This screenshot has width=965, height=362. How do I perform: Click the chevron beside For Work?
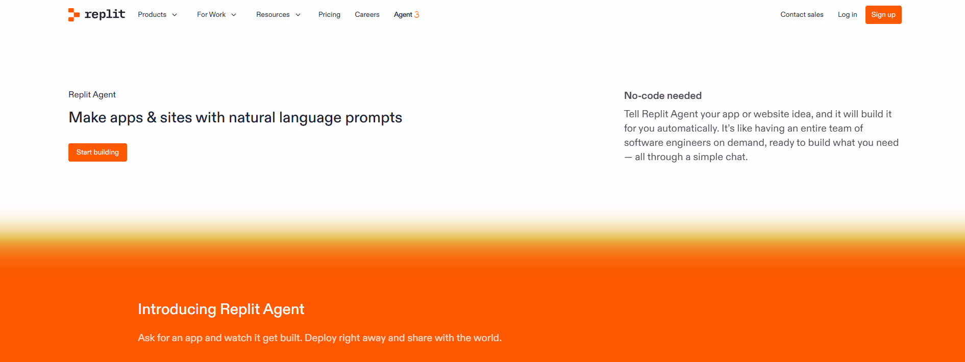(234, 15)
